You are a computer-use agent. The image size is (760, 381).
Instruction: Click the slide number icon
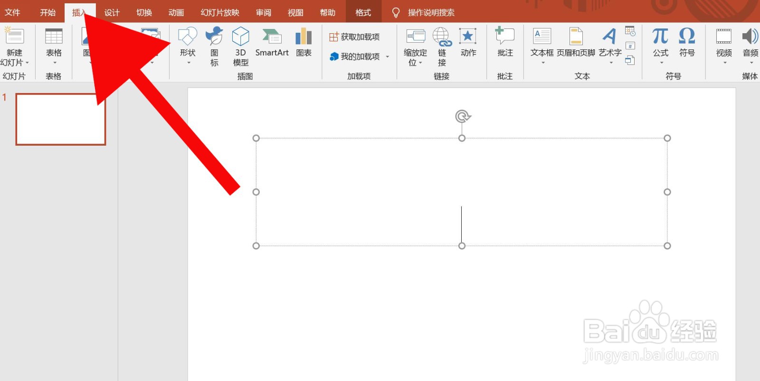[x=630, y=46]
